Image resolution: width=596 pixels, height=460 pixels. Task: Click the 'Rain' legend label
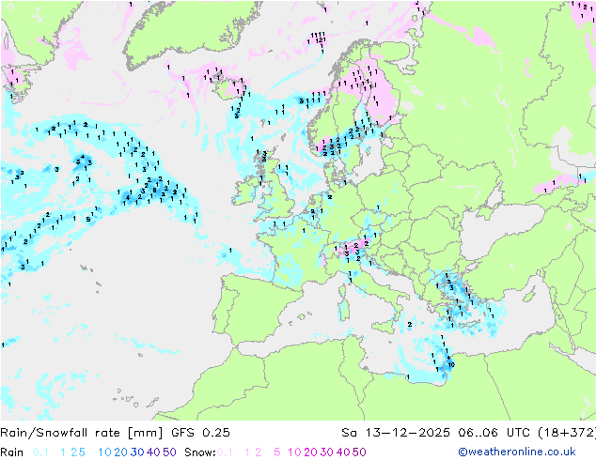(12, 452)
